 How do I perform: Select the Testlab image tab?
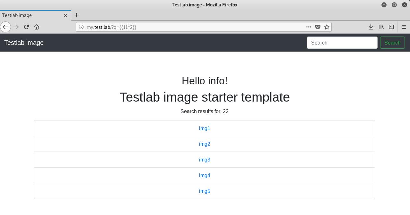point(29,15)
